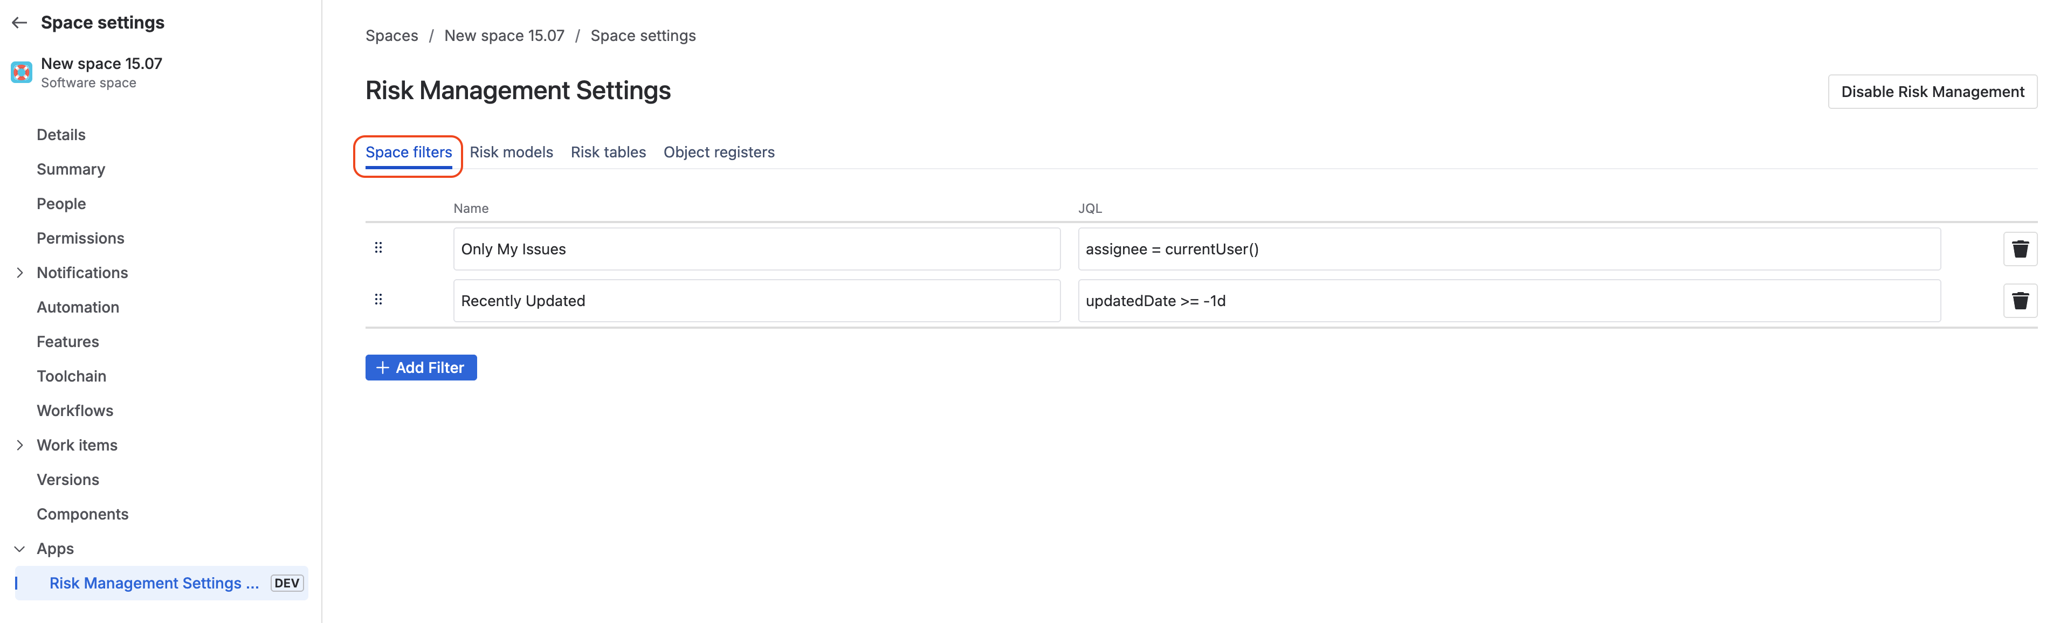Collapse the Apps section

click(20, 549)
